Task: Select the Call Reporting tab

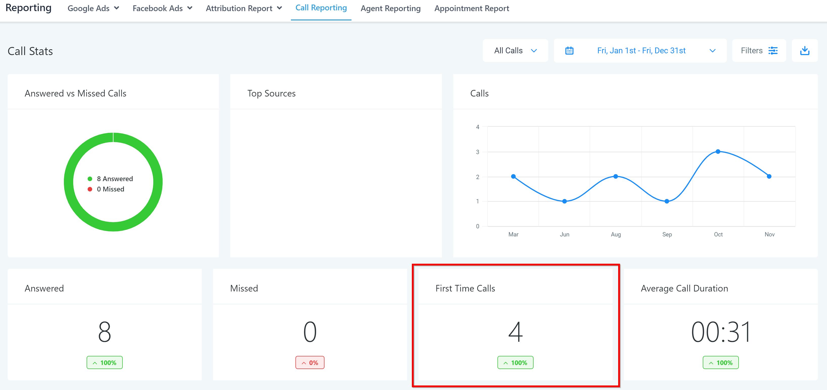Action: coord(321,8)
